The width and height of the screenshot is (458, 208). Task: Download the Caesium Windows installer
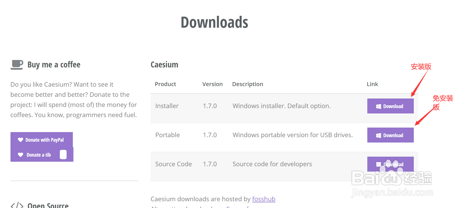tap(390, 106)
